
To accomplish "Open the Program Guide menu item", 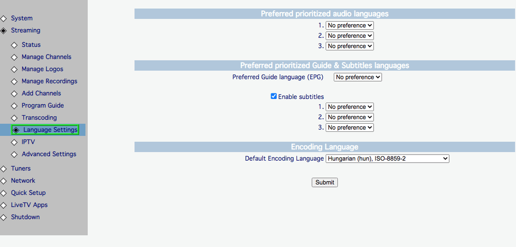I will pyautogui.click(x=42, y=106).
